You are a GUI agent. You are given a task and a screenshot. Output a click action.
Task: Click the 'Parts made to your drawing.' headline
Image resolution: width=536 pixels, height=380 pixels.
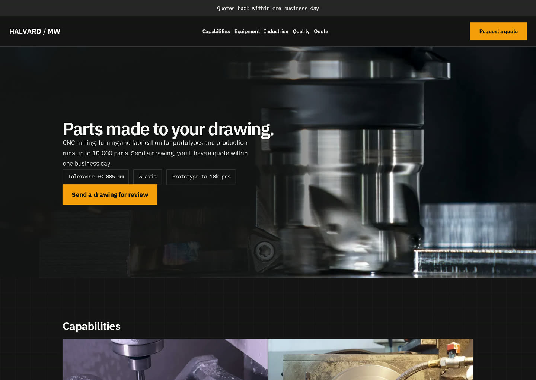[168, 129]
